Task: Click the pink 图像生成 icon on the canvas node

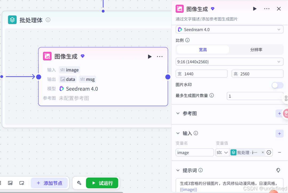Action: 47,56
